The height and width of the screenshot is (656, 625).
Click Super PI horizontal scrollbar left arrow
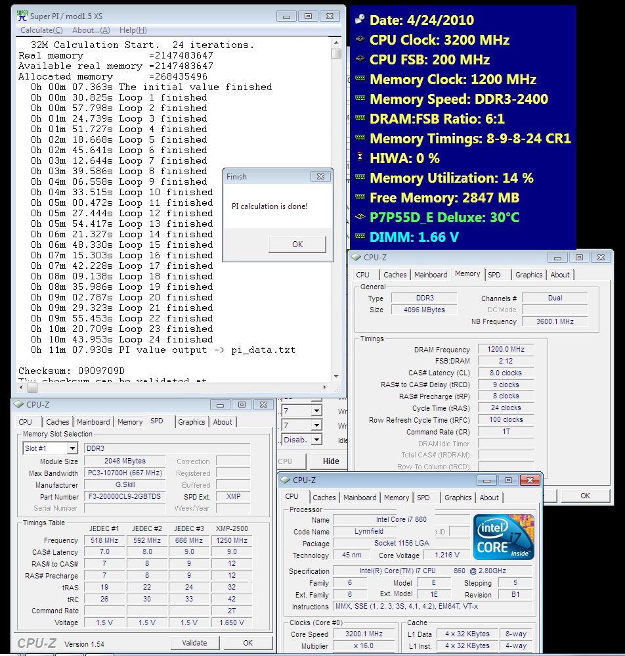21,388
